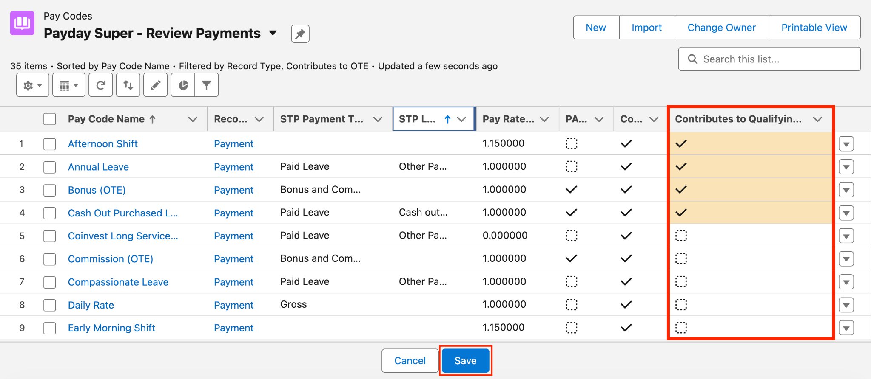Select the Early Morning Shift row checkbox

[x=50, y=328]
